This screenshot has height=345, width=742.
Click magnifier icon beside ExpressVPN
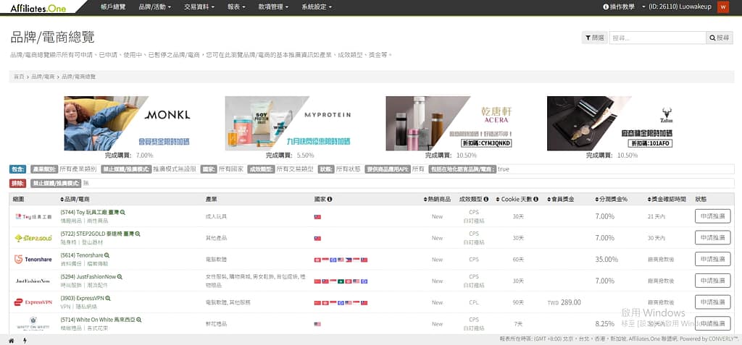pyautogui.click(x=108, y=299)
